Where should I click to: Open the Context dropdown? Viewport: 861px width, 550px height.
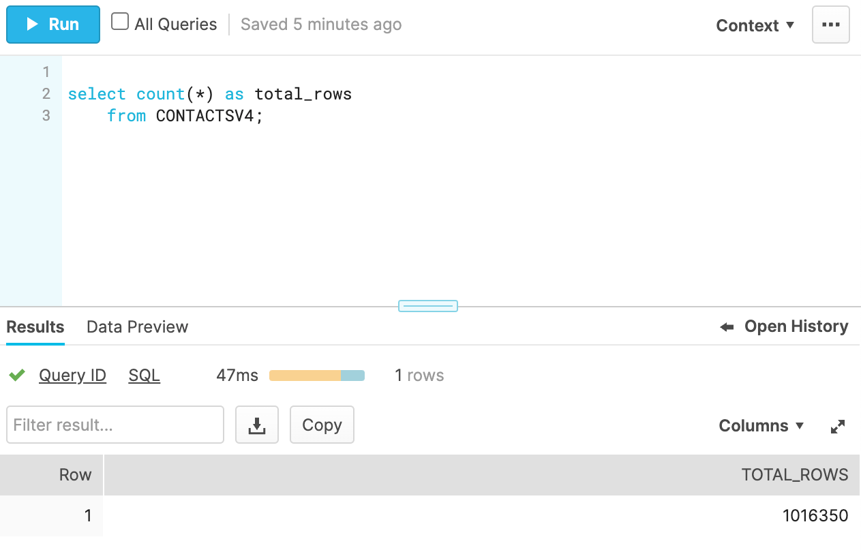[755, 25]
